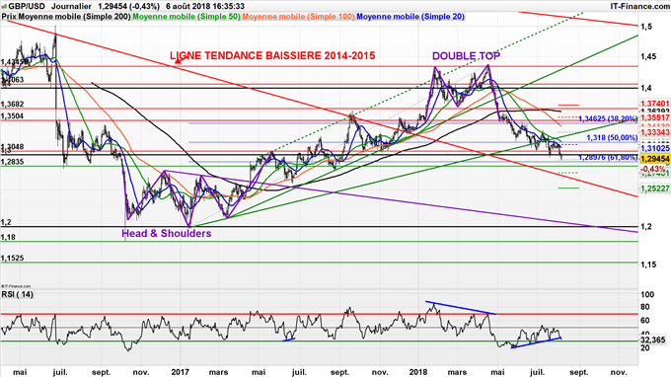Click the 1,35517 red price tag

click(655, 117)
